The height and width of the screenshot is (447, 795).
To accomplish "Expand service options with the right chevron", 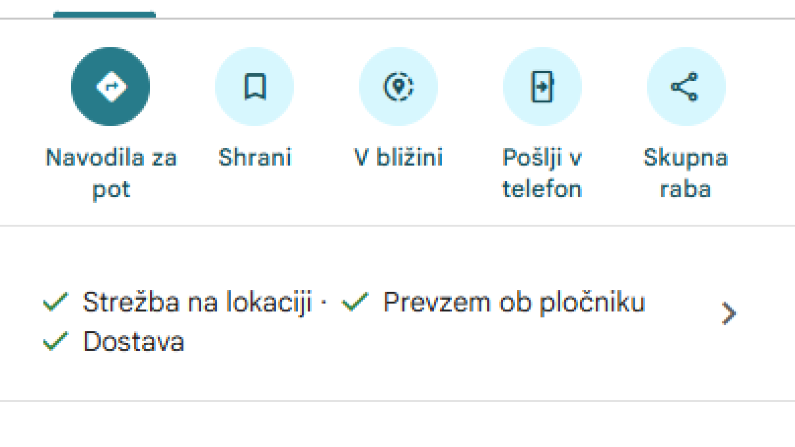I will point(728,313).
